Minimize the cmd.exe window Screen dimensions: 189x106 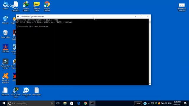coord(135,16)
